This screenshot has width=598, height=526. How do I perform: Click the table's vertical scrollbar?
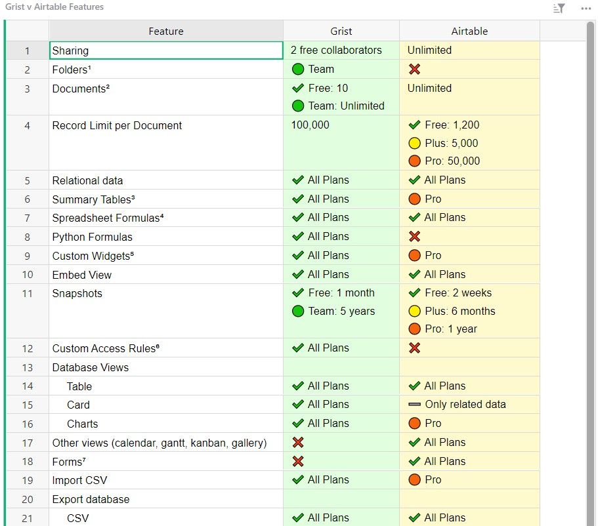[x=590, y=273]
